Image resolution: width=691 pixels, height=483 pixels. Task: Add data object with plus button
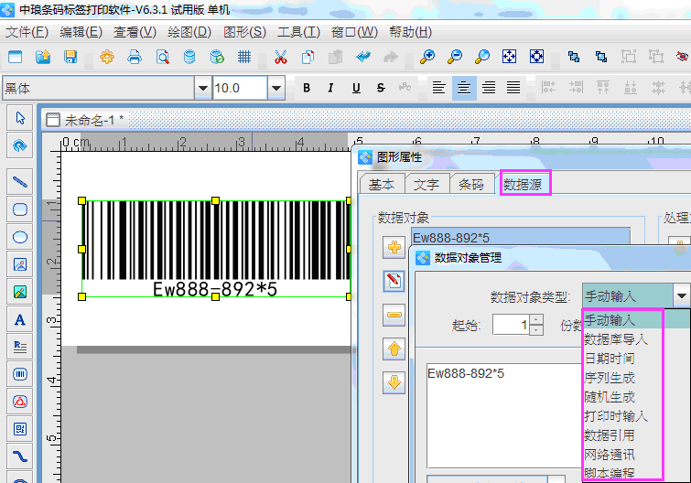click(x=394, y=247)
